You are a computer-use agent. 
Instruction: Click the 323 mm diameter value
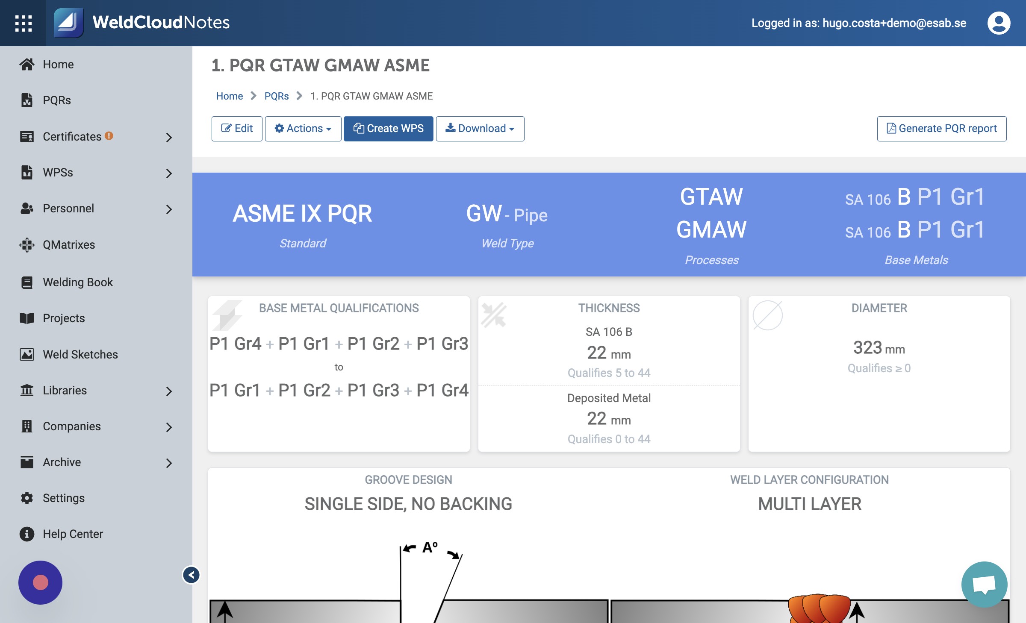(x=879, y=348)
